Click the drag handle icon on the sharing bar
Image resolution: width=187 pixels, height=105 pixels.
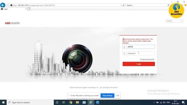69,95
